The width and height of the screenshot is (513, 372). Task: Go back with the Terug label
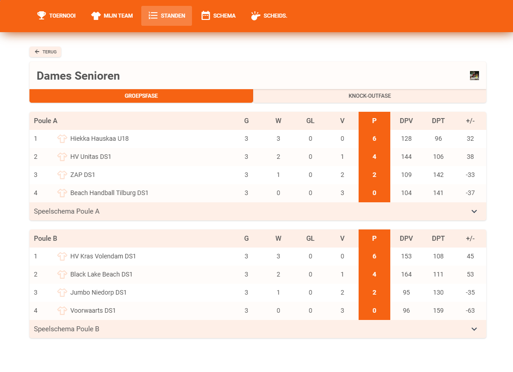49,52
